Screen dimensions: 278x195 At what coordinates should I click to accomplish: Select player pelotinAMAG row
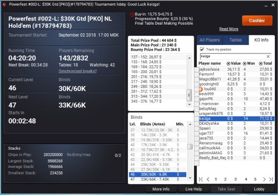point(237,153)
